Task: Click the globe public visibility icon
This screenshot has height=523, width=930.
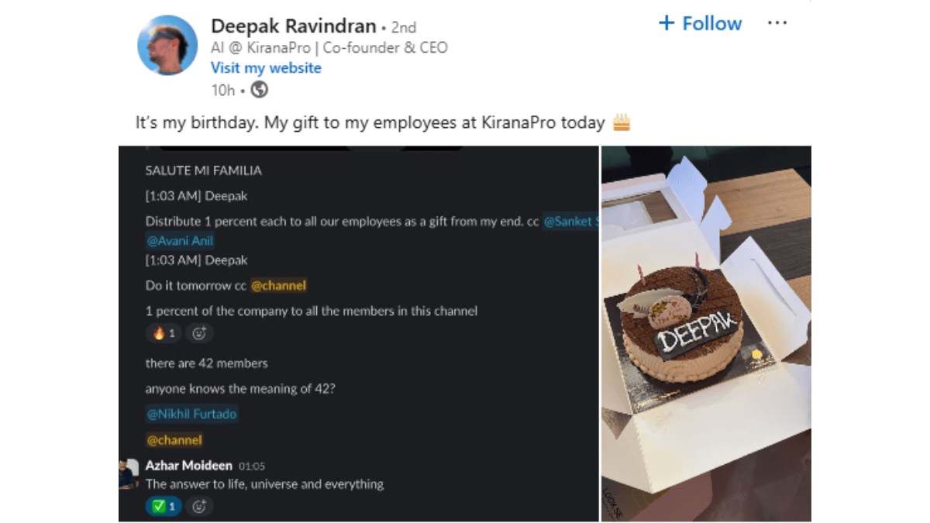Action: (x=260, y=90)
